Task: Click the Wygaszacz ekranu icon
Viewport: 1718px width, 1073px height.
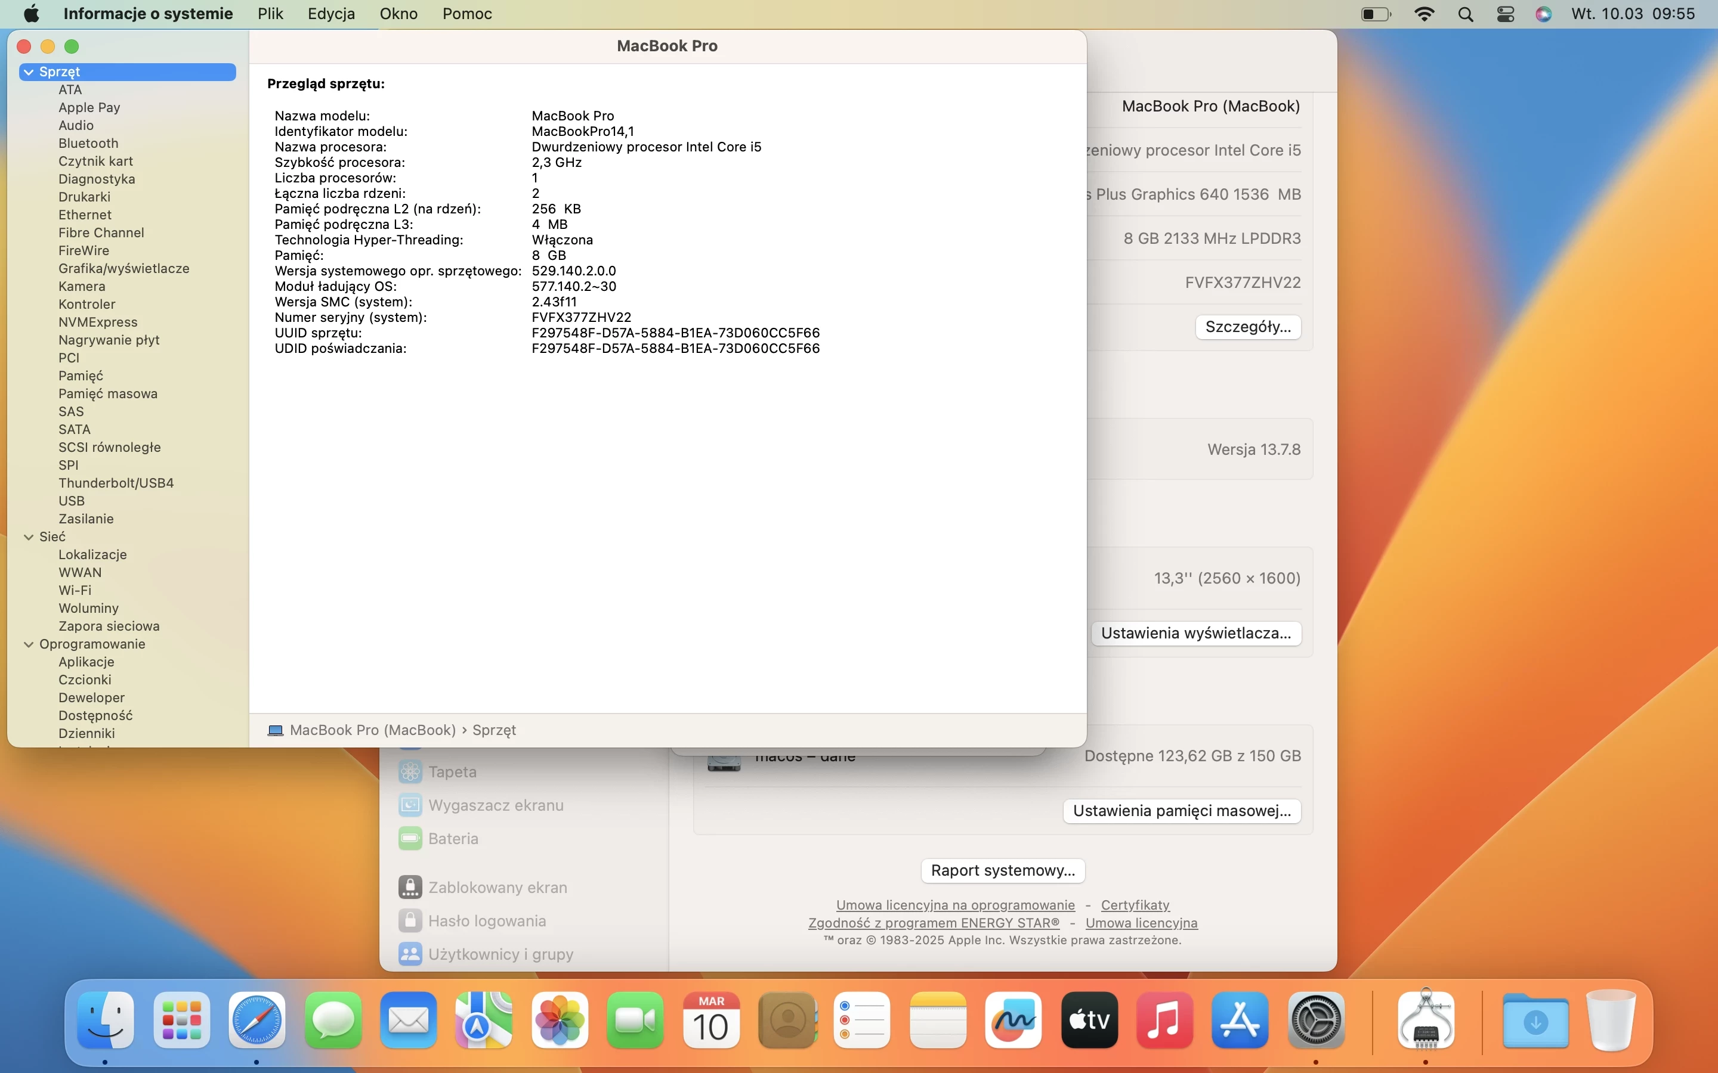Action: (410, 805)
